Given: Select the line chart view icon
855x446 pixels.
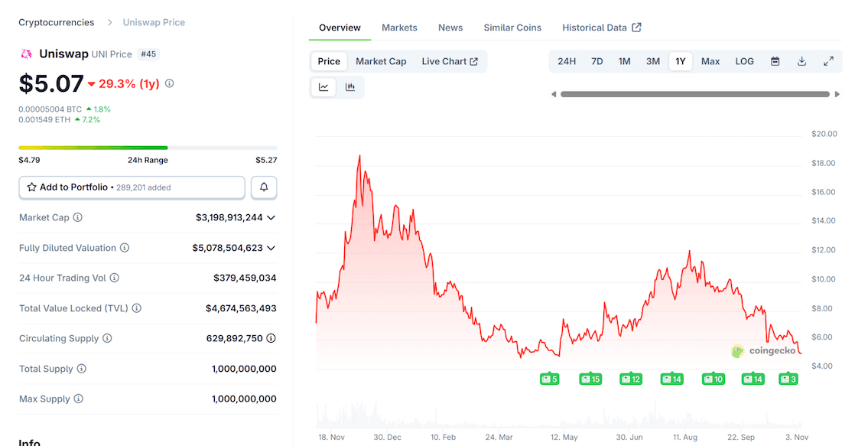Looking at the screenshot, I should click(323, 87).
